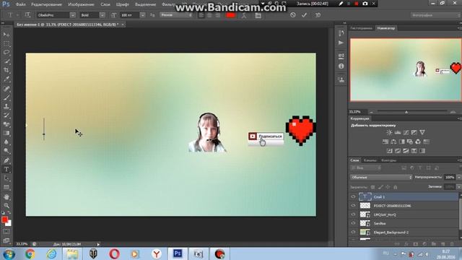
Task: Open the anti-aliasing method dropdown
Action: tap(176, 14)
